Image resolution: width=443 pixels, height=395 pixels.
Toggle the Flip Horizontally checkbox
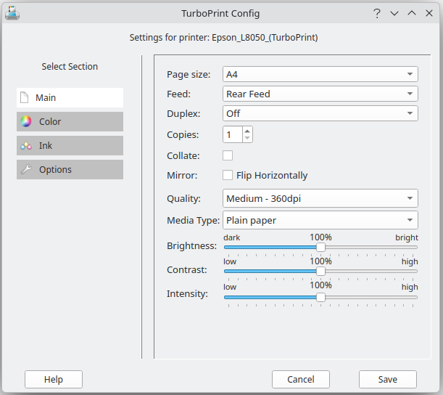coord(228,175)
